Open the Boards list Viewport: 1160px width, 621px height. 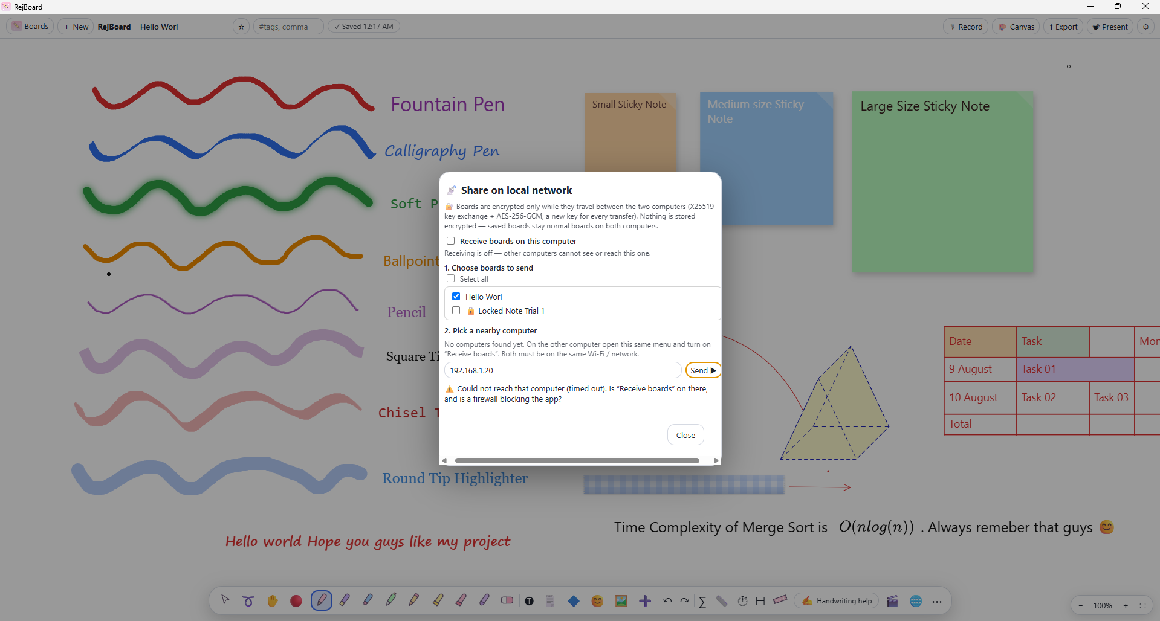[x=30, y=27]
